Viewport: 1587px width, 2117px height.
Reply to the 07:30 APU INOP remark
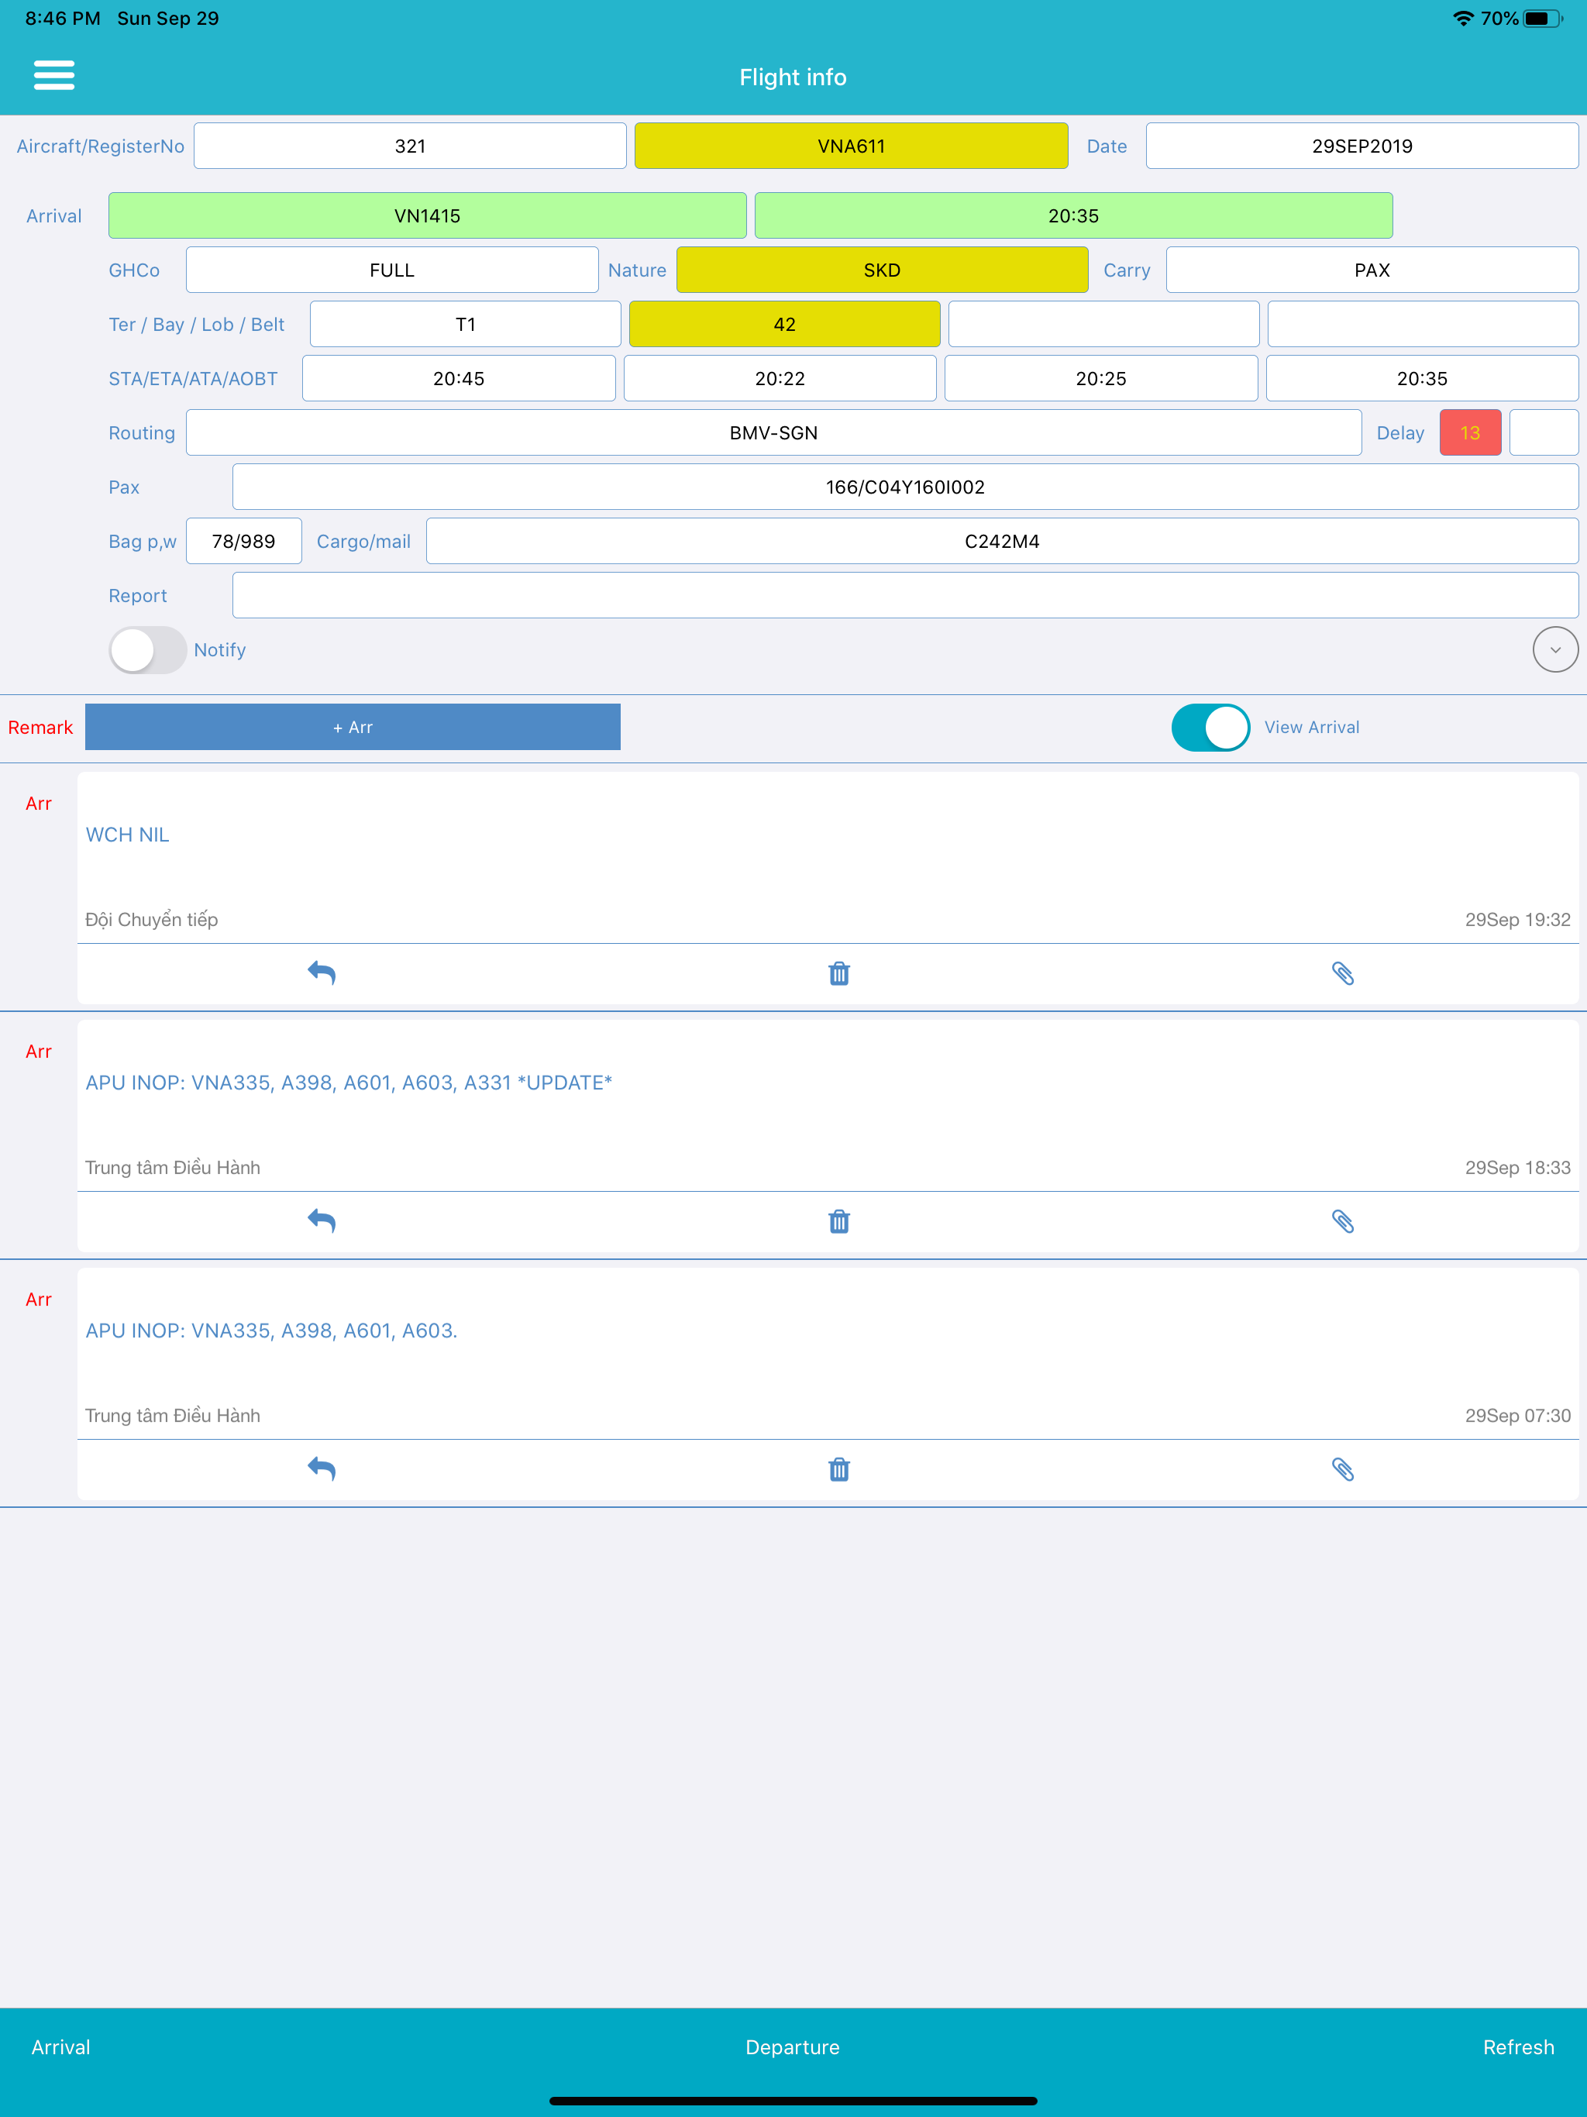click(x=322, y=1469)
